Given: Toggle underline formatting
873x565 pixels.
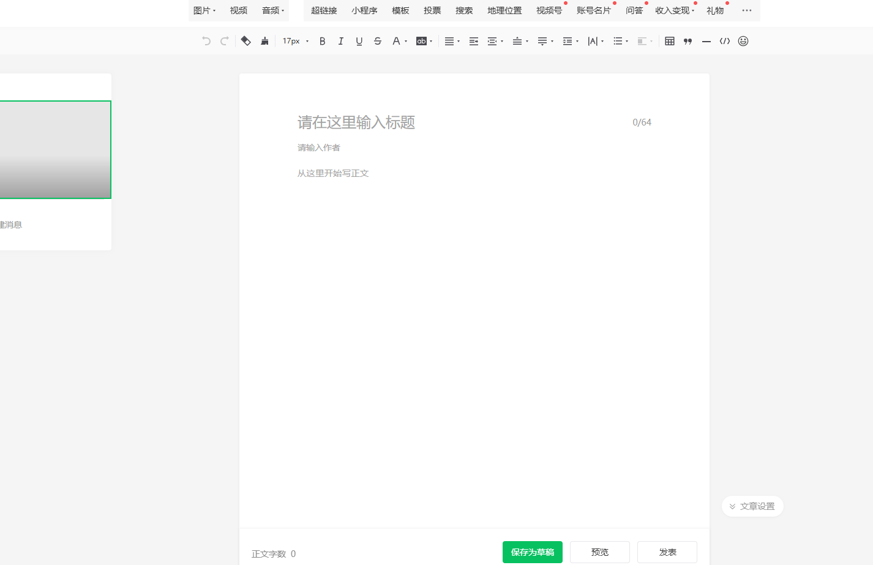Looking at the screenshot, I should point(359,41).
